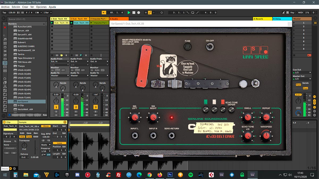Open track 2 Audio To Master dropdown

point(79,76)
